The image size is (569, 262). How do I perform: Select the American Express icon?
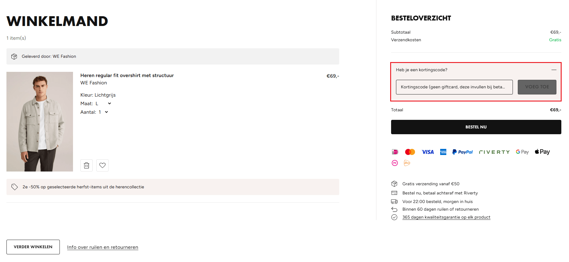click(x=443, y=152)
